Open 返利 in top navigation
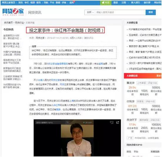 click(72, 2)
